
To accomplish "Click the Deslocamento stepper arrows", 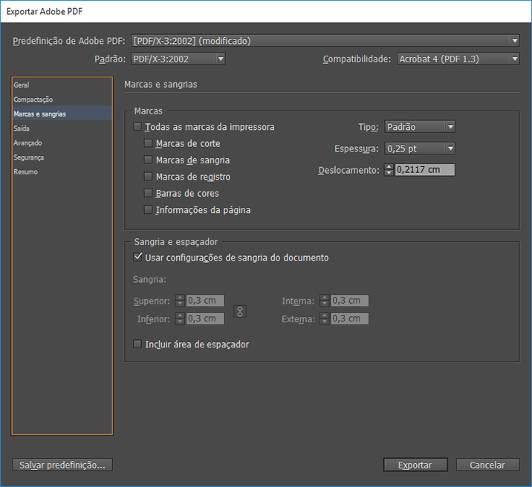I will [389, 170].
